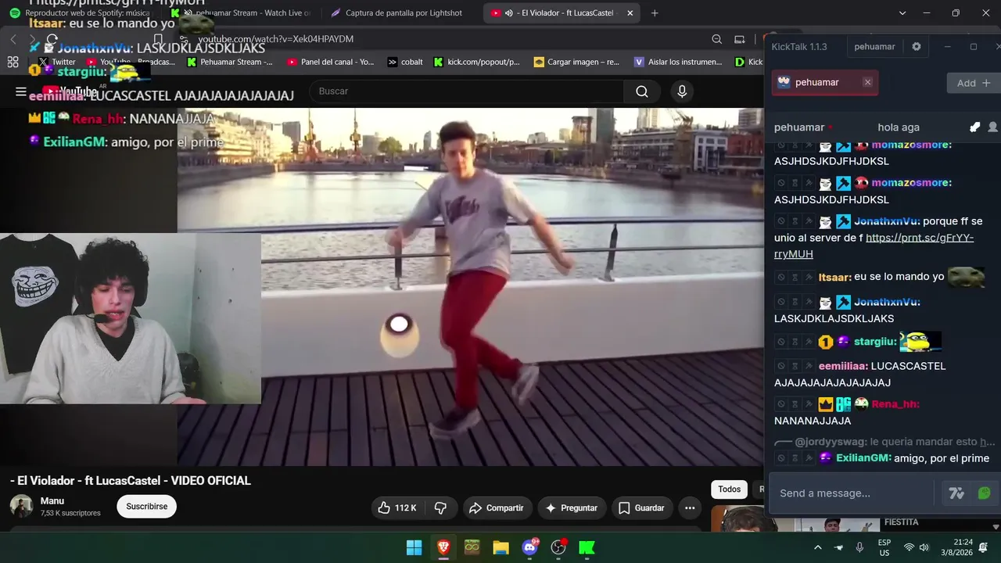Focus the YouTube Buscar search field
Screen dimensions: 1001x563
tap(467, 91)
